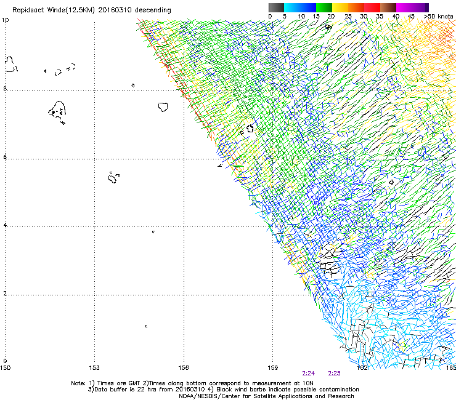Image resolution: width=456 pixels, height=400 pixels.
Task: Click the latitude label "8"
Action: 5,89
